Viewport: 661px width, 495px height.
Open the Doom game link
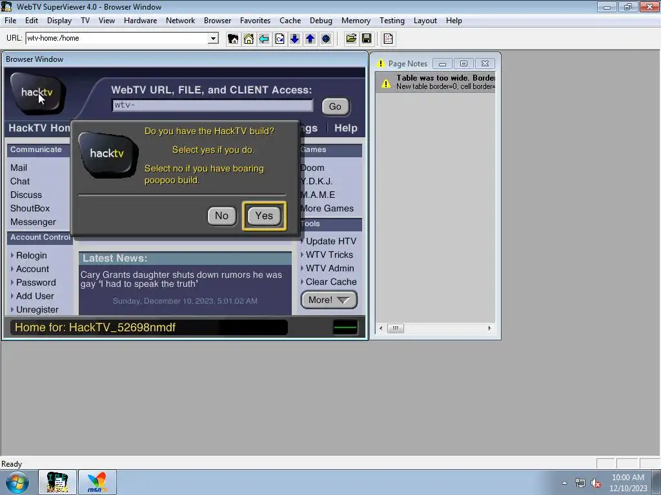coord(312,168)
